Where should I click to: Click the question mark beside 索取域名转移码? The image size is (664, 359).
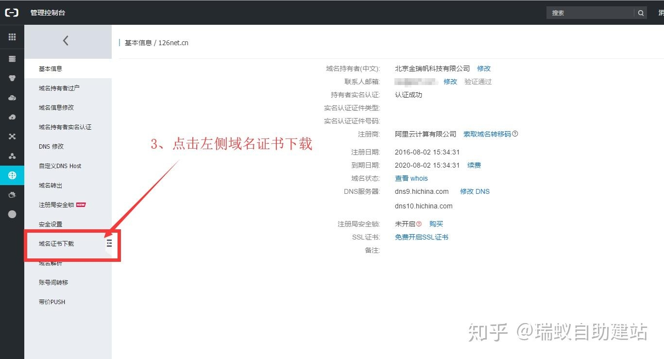point(516,134)
